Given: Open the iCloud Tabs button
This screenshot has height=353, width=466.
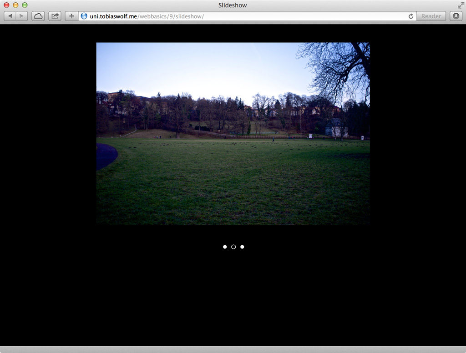Looking at the screenshot, I should point(38,16).
